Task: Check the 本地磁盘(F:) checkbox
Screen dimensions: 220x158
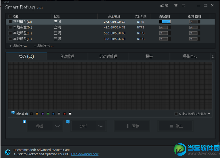Action: point(10,39)
